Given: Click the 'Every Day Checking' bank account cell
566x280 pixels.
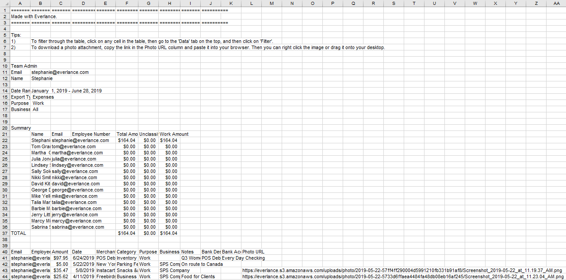Looking at the screenshot, I should click(243, 258).
